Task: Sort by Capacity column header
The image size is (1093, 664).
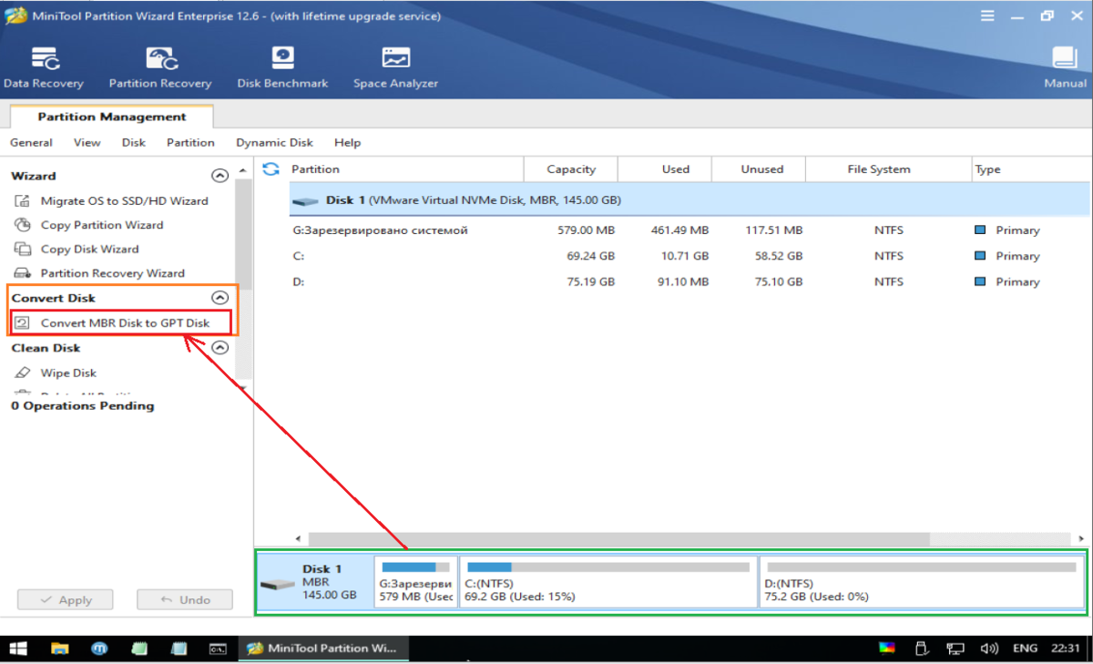Action: coord(571,169)
